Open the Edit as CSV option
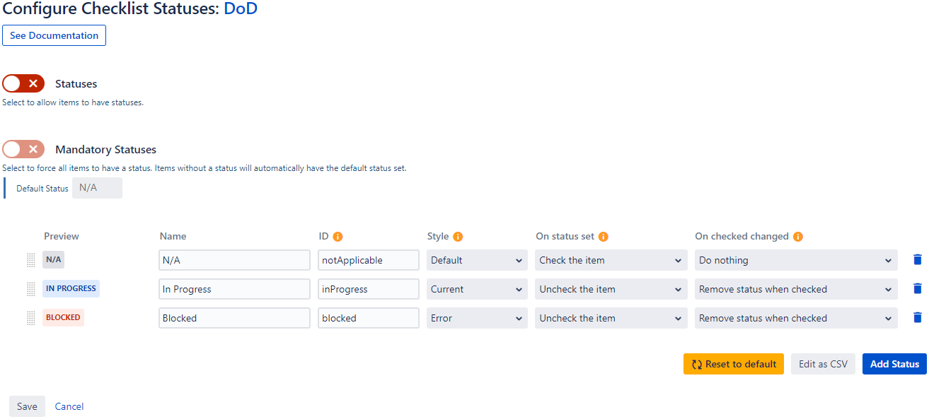 point(823,364)
